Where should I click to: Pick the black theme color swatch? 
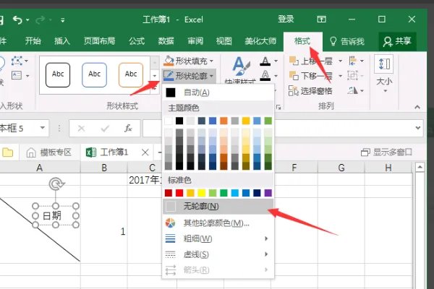tap(179, 121)
